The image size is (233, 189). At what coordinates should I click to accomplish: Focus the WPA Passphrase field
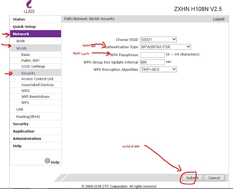tap(152, 55)
